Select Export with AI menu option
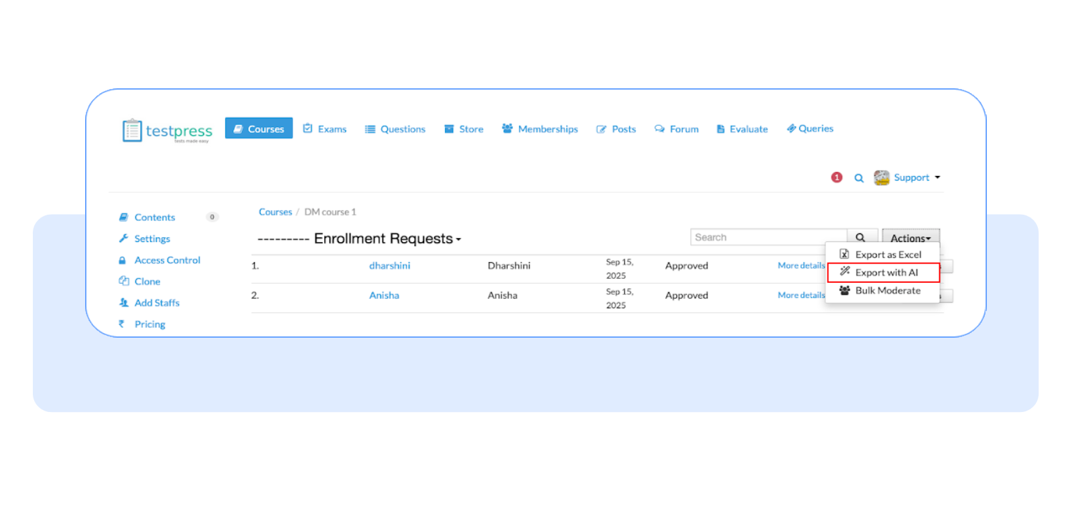Viewport: 1072px width, 515px height. (x=886, y=272)
